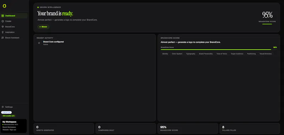Select the Tone of Voice pillar chip
The height and width of the screenshot is (135, 284).
(x=222, y=54)
